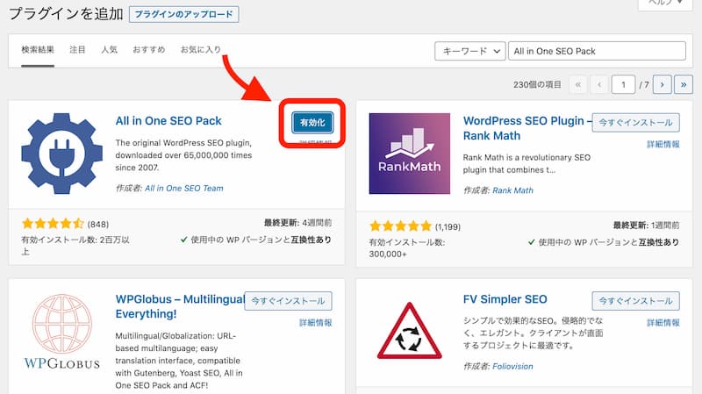Click the プラグインを追加 page heading
The height and width of the screenshot is (394, 702).
(66, 13)
